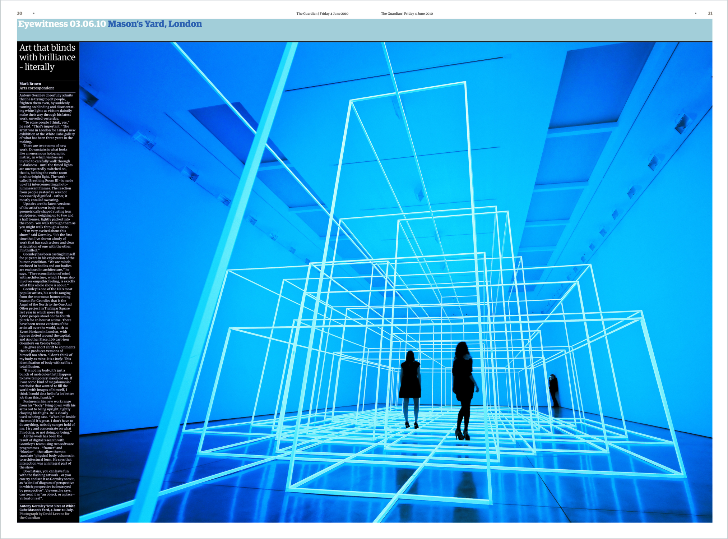Viewport: 728px width, 539px height.
Task: Select the Eyewitness 03.06.10 heading
Action: coord(62,24)
